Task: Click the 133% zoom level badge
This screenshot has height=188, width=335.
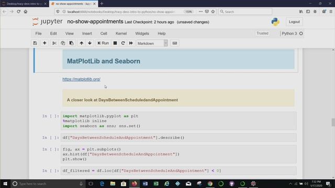Action: click(188, 11)
